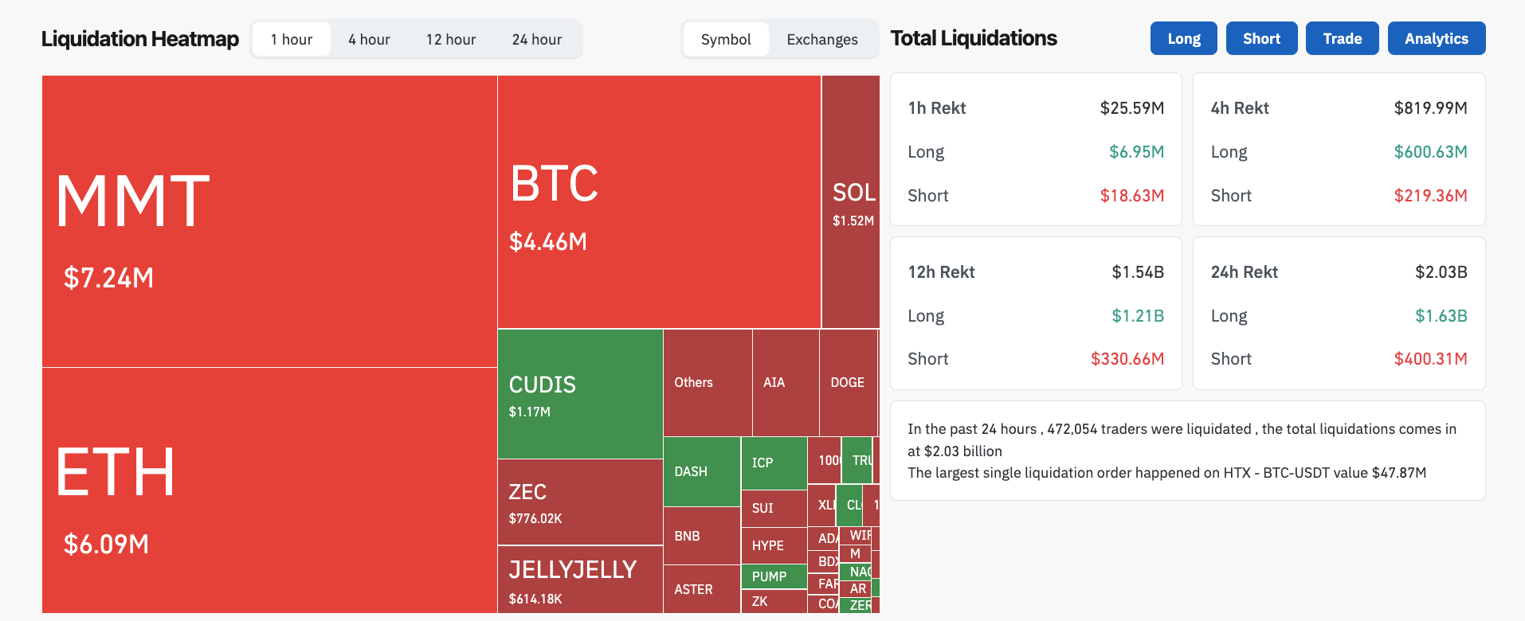Click the green DASH tile

click(701, 471)
